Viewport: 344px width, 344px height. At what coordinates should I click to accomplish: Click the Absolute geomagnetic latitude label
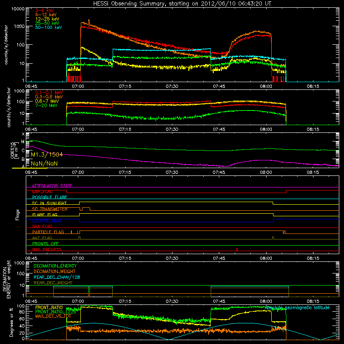297,307
